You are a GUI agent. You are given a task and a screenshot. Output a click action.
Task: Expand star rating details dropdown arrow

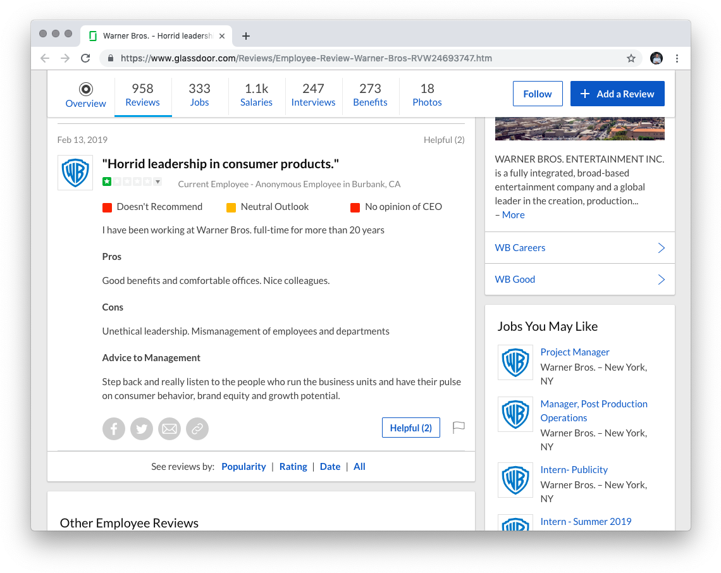157,182
